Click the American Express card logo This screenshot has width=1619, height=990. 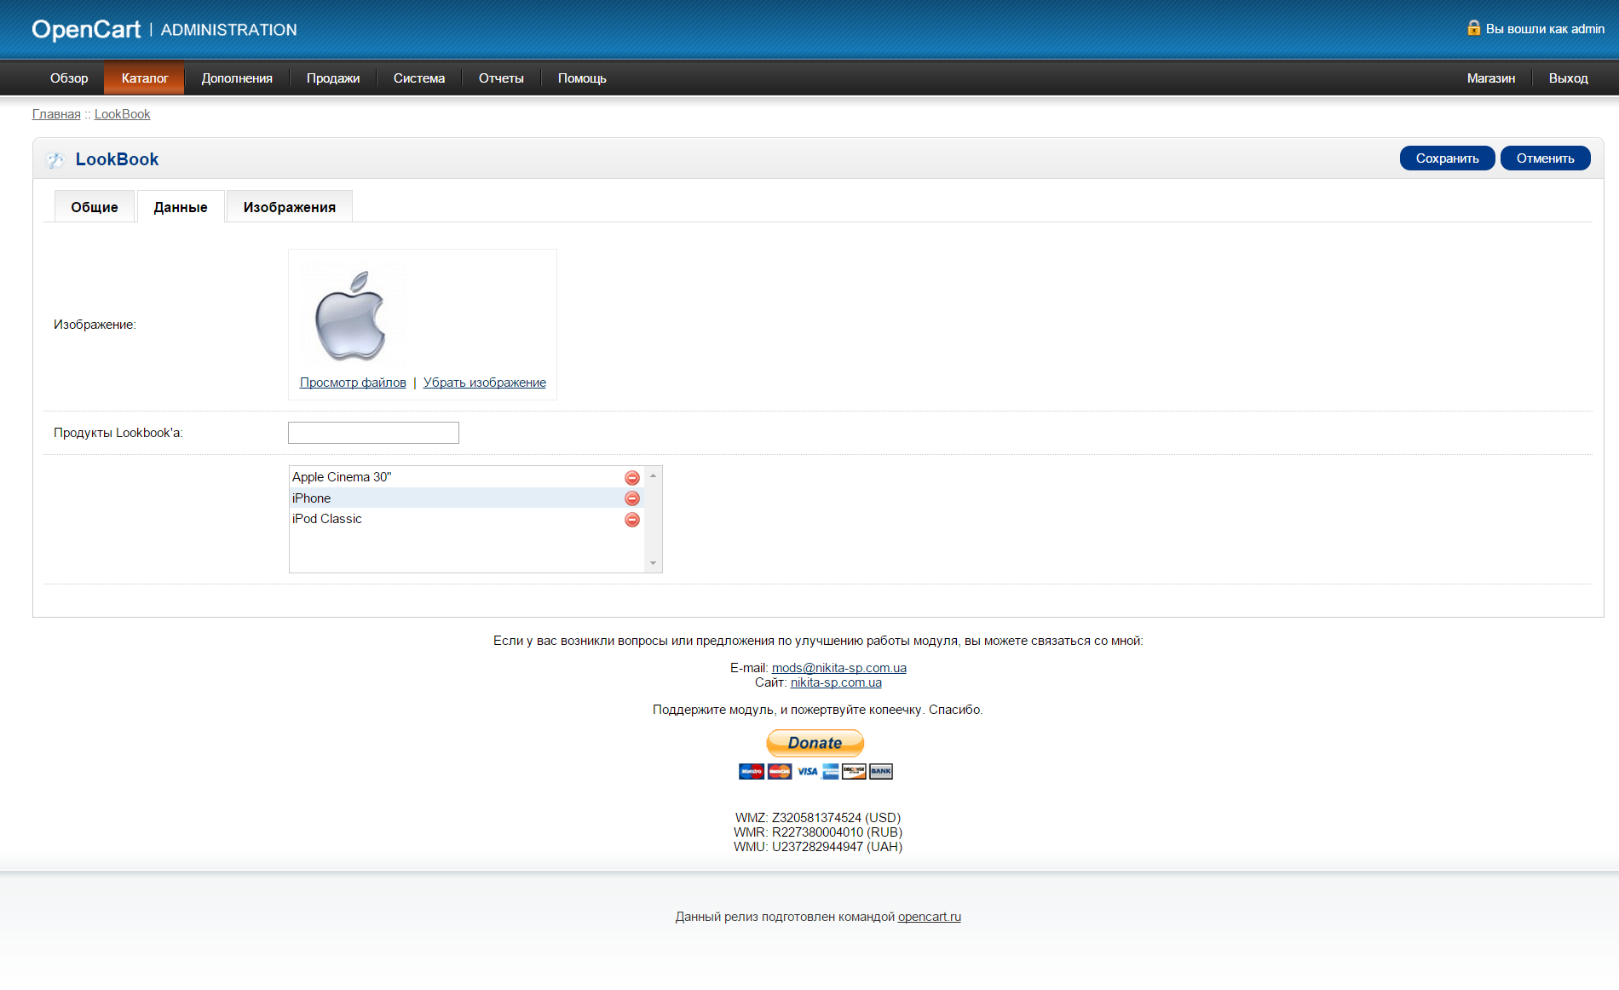click(x=831, y=772)
